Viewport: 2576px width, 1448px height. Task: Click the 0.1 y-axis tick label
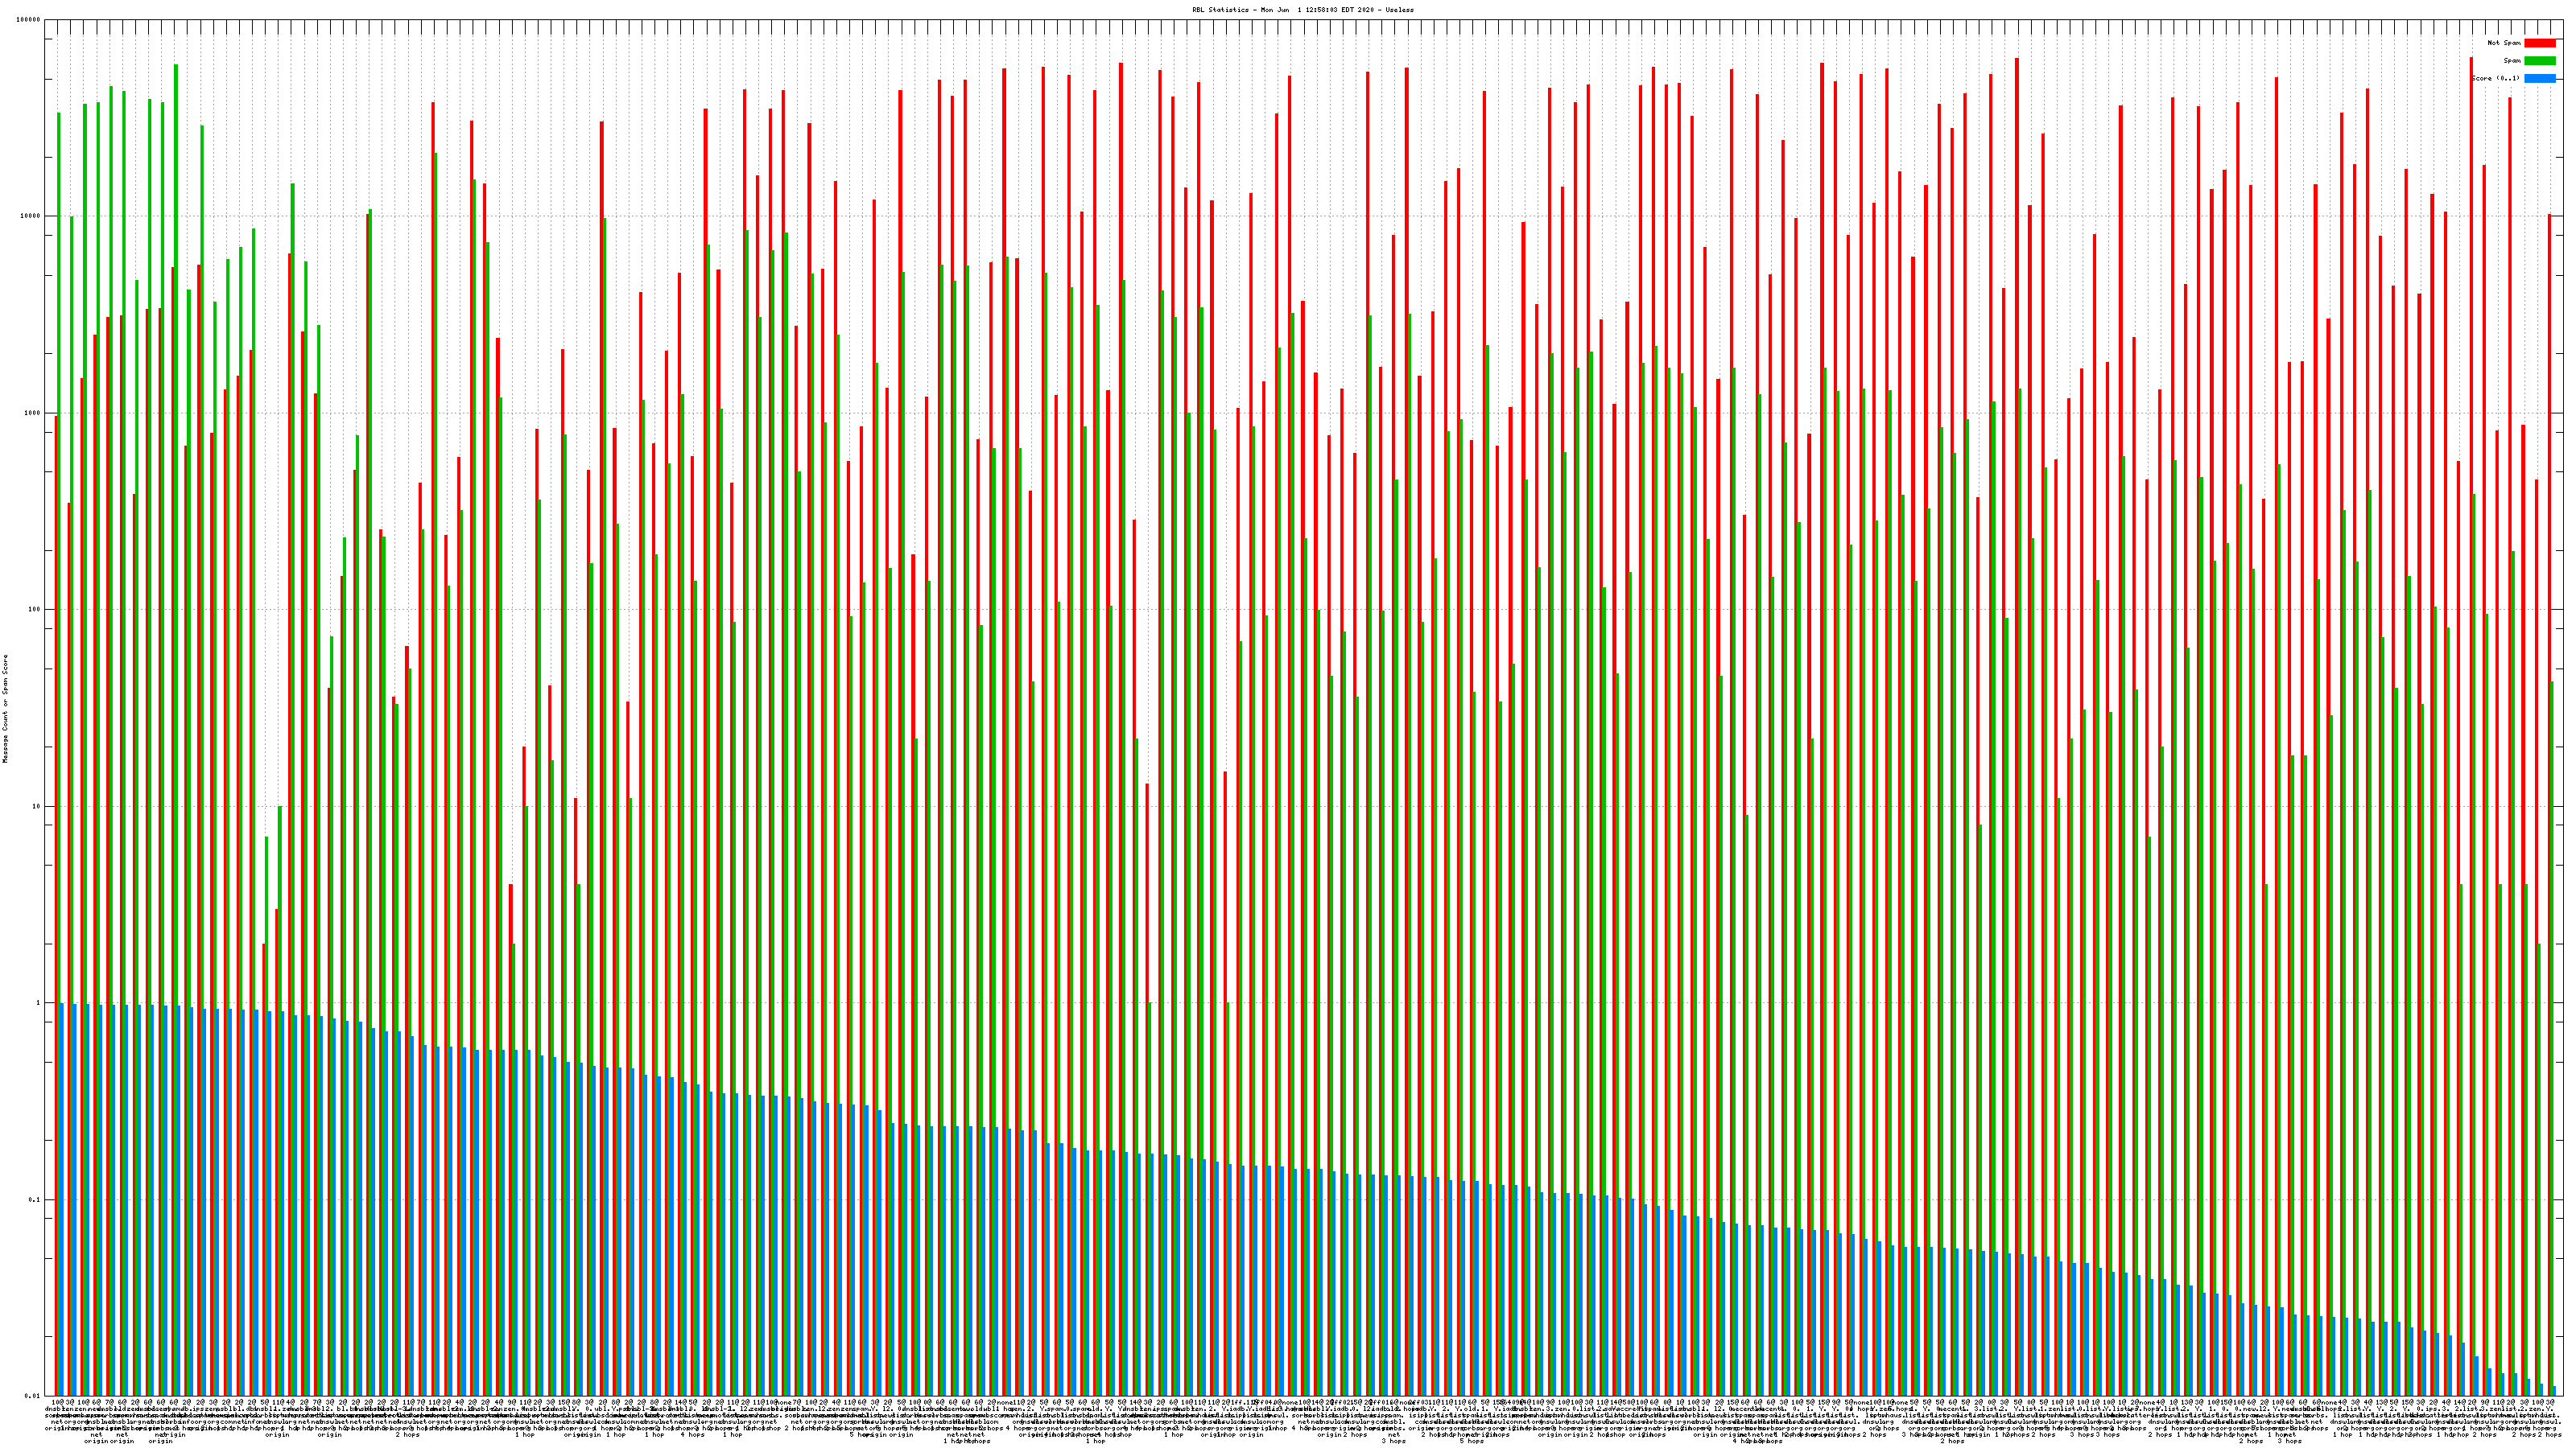click(x=35, y=1199)
